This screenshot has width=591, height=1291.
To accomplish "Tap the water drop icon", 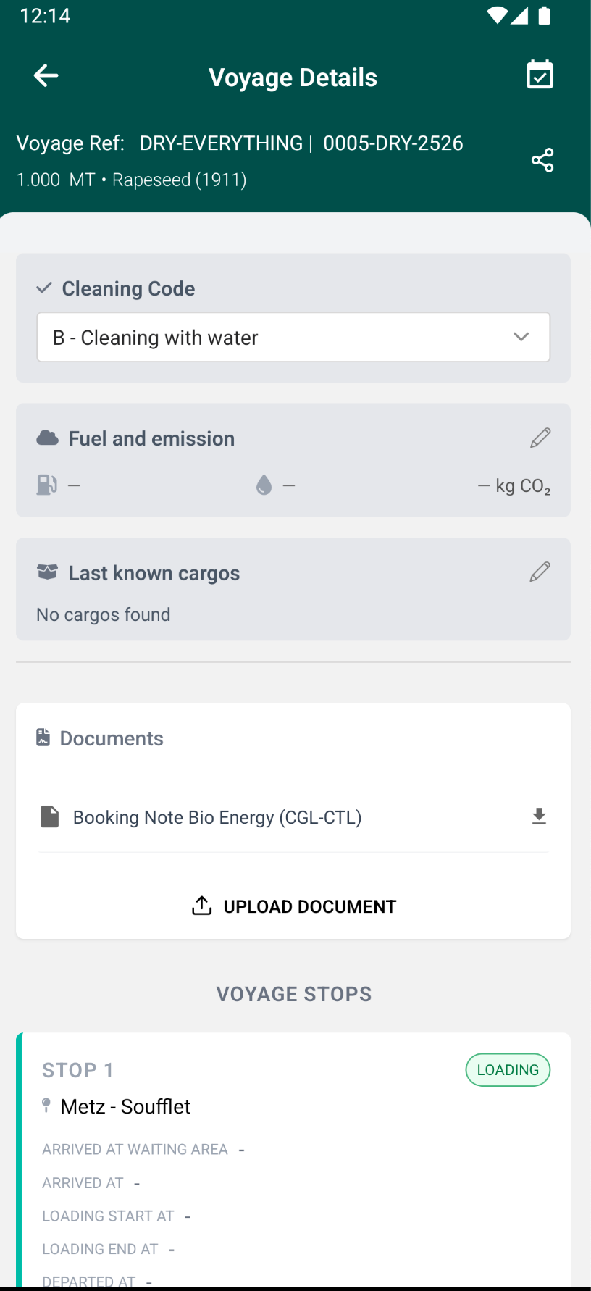I will (x=264, y=485).
